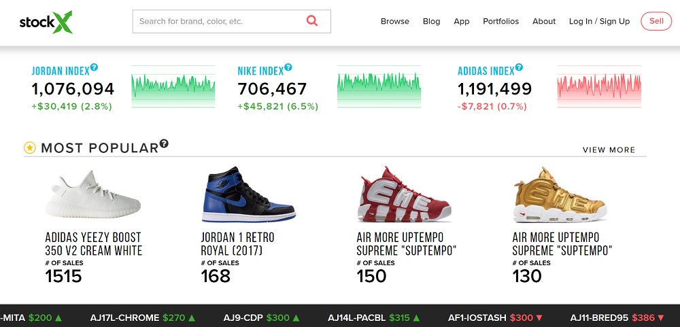Click the Jordan Index green chart
Image resolution: width=680 pixels, height=327 pixels.
coord(173,87)
